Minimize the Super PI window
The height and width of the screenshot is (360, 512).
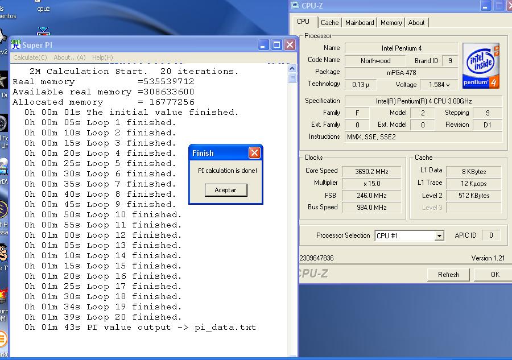(x=263, y=45)
